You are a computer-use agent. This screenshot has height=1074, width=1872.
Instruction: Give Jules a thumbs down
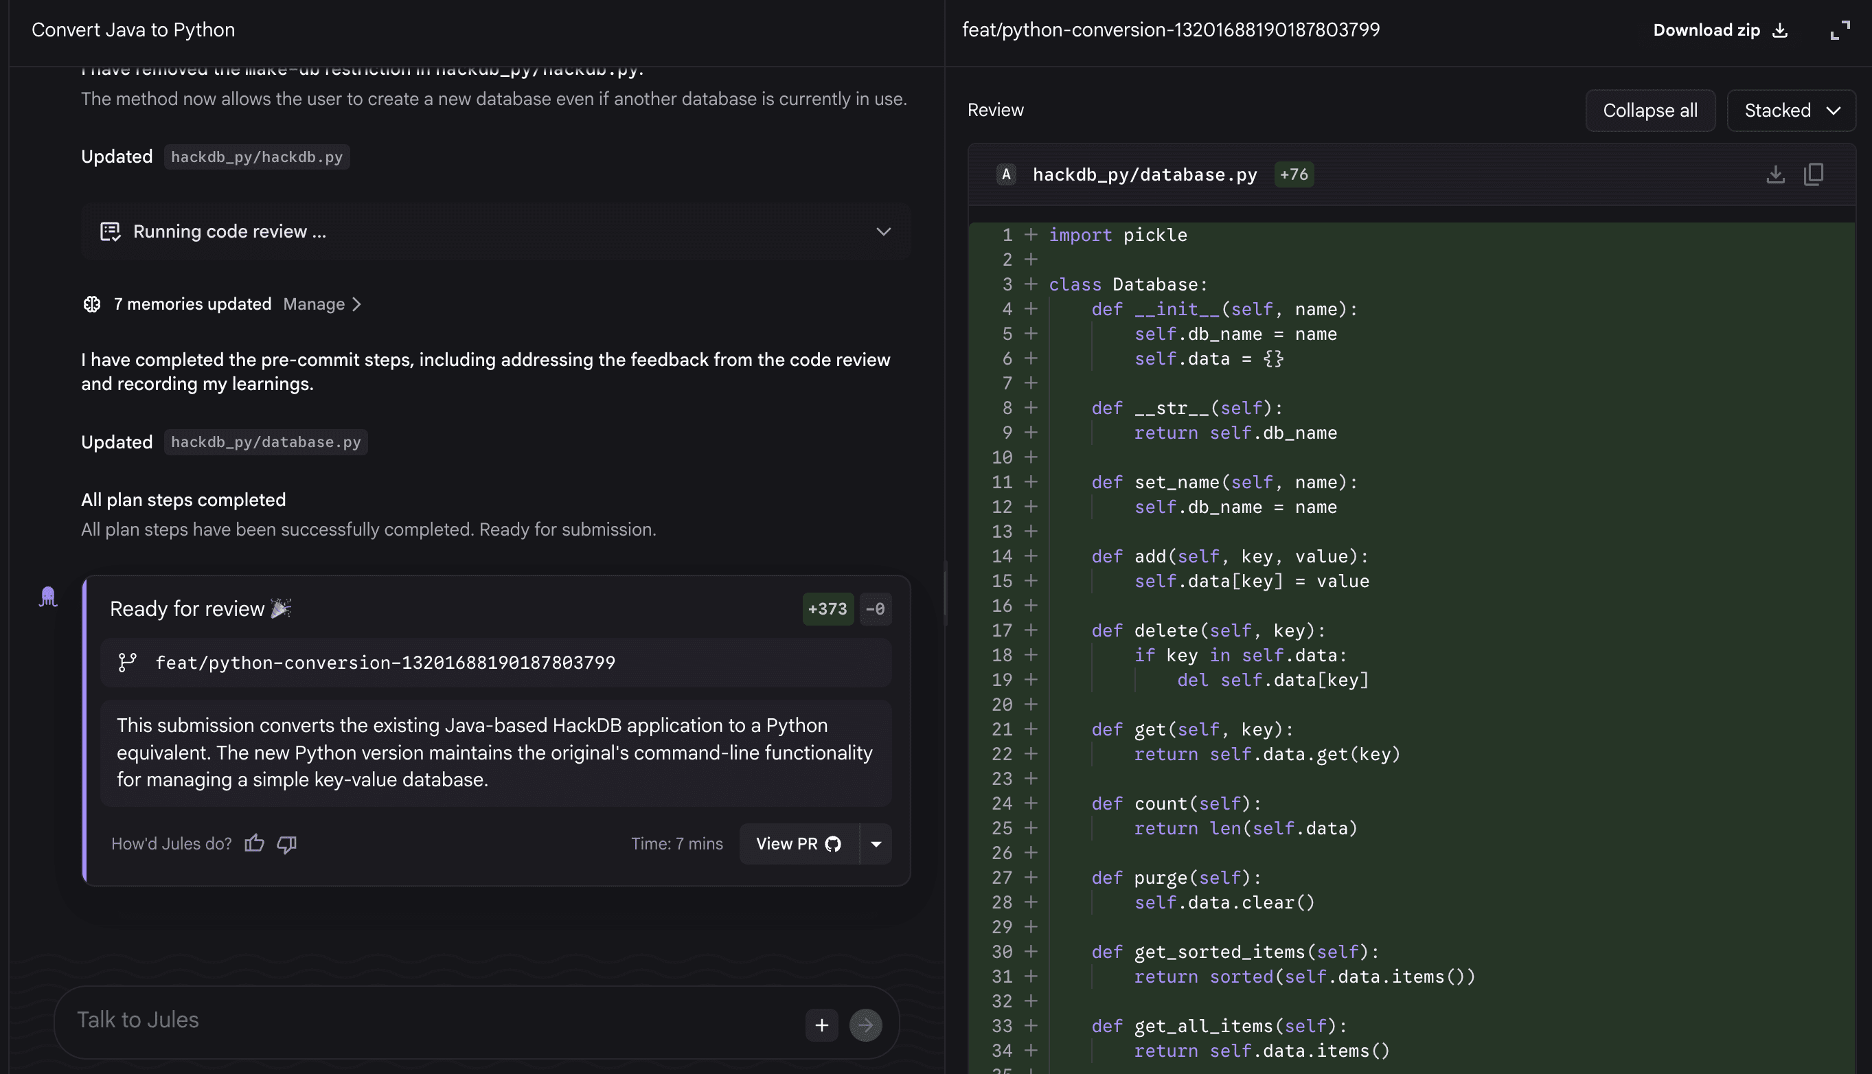[286, 844]
